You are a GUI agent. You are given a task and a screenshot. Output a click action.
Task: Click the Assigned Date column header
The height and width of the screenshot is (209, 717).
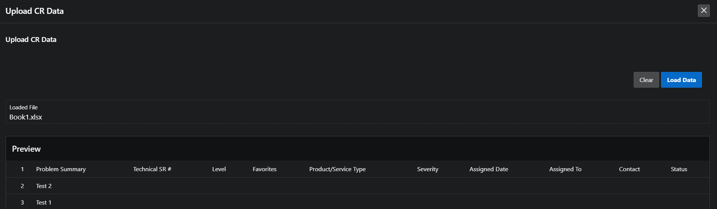point(489,169)
